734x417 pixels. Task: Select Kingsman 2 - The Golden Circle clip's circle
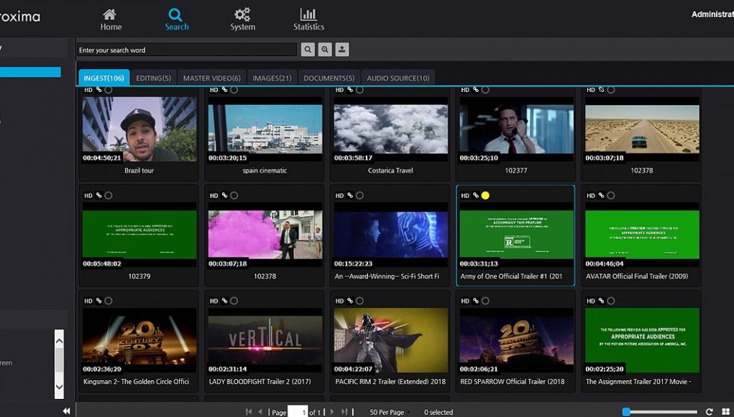(x=109, y=301)
